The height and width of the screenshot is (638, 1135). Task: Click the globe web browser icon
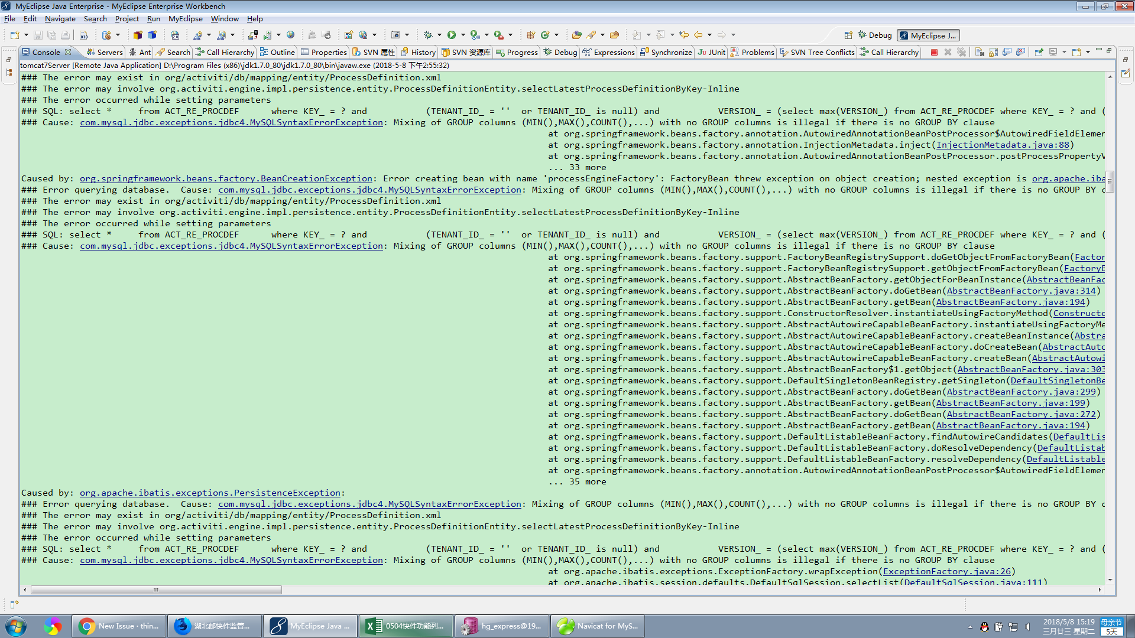290,35
